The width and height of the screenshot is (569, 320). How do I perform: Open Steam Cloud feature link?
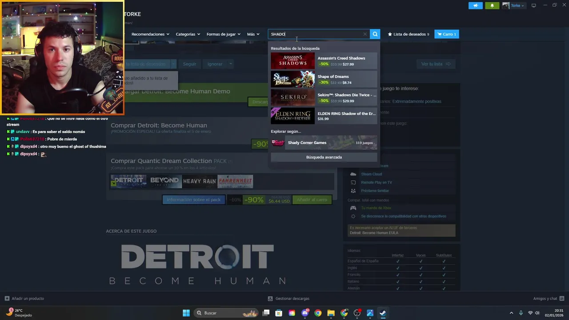click(371, 174)
